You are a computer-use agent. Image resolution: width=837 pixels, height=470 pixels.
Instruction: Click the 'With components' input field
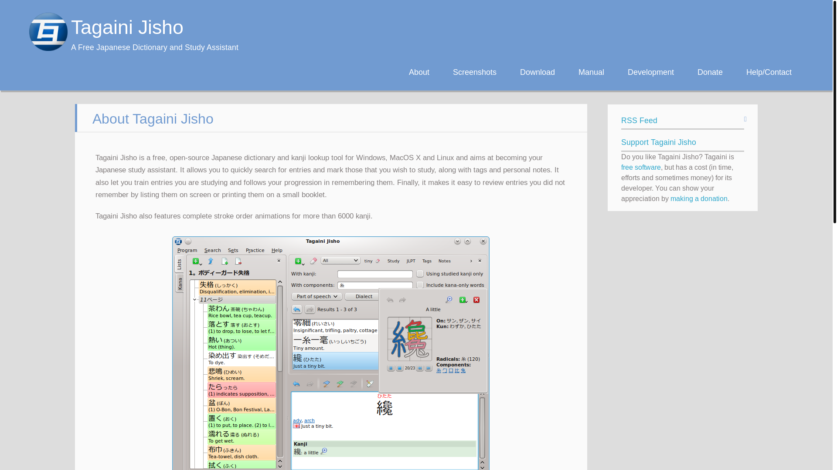(x=375, y=285)
